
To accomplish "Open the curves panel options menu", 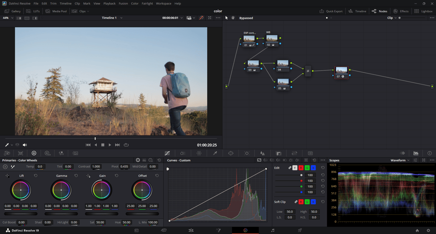I will (323, 160).
